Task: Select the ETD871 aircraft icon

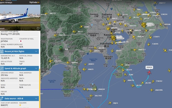Action: coord(150,37)
